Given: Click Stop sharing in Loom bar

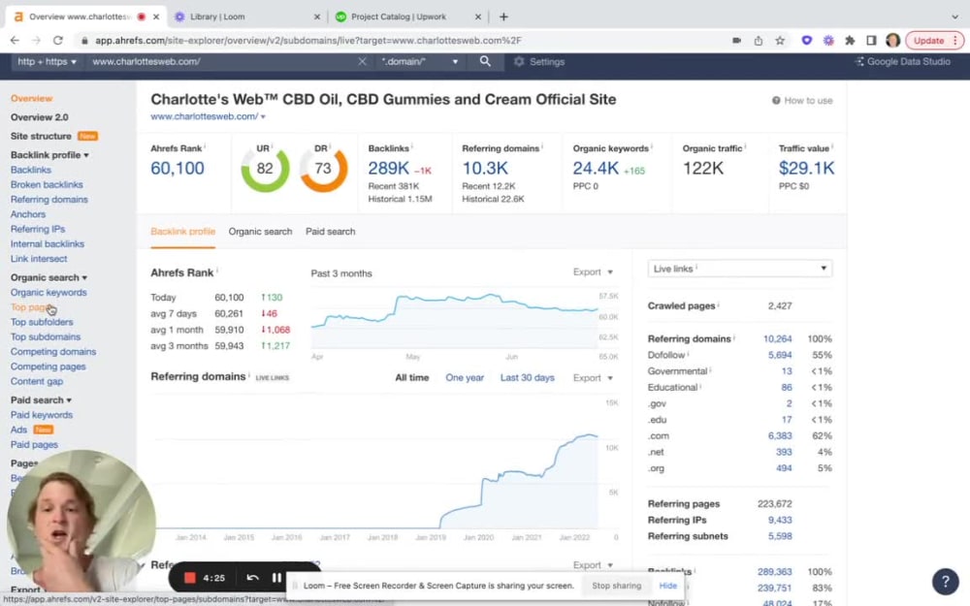Looking at the screenshot, I should coord(617,586).
